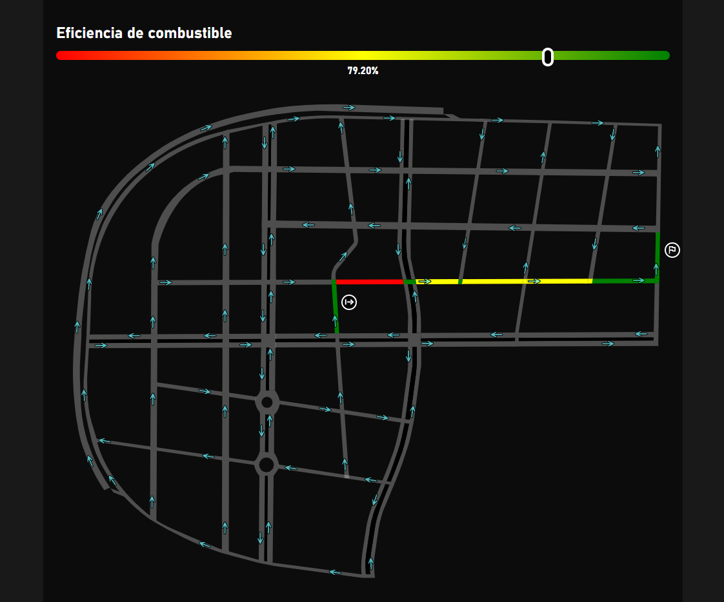The height and width of the screenshot is (602, 724).
Task: Click the upper roundabout on the map
Action: 267,403
